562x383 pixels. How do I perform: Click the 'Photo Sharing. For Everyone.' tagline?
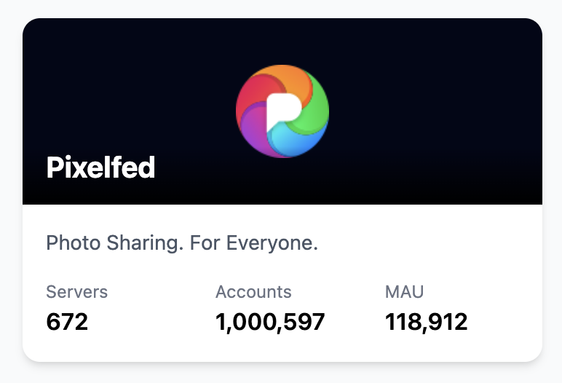click(x=182, y=242)
